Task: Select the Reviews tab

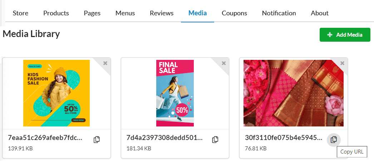Action: pyautogui.click(x=162, y=13)
